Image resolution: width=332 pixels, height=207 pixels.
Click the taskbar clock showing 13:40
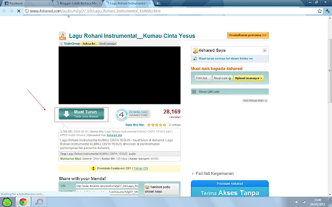click(317, 202)
